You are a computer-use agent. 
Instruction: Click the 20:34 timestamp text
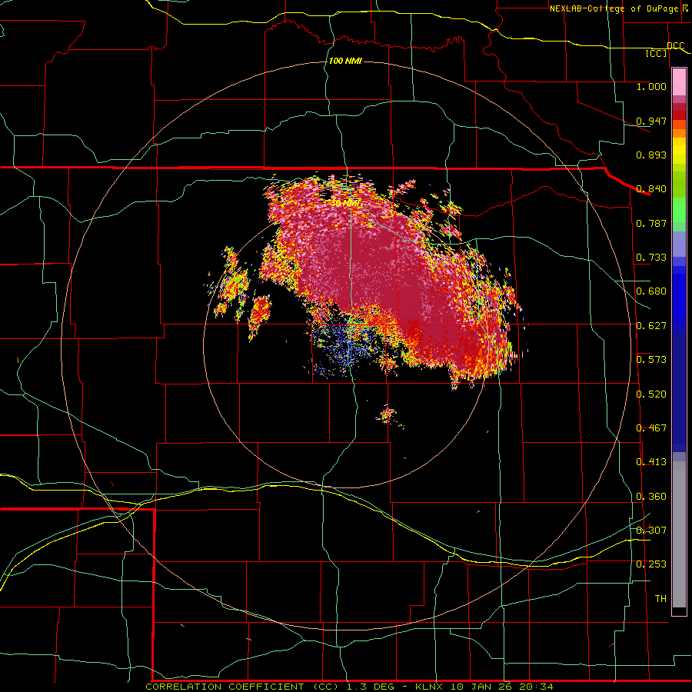(x=534, y=687)
